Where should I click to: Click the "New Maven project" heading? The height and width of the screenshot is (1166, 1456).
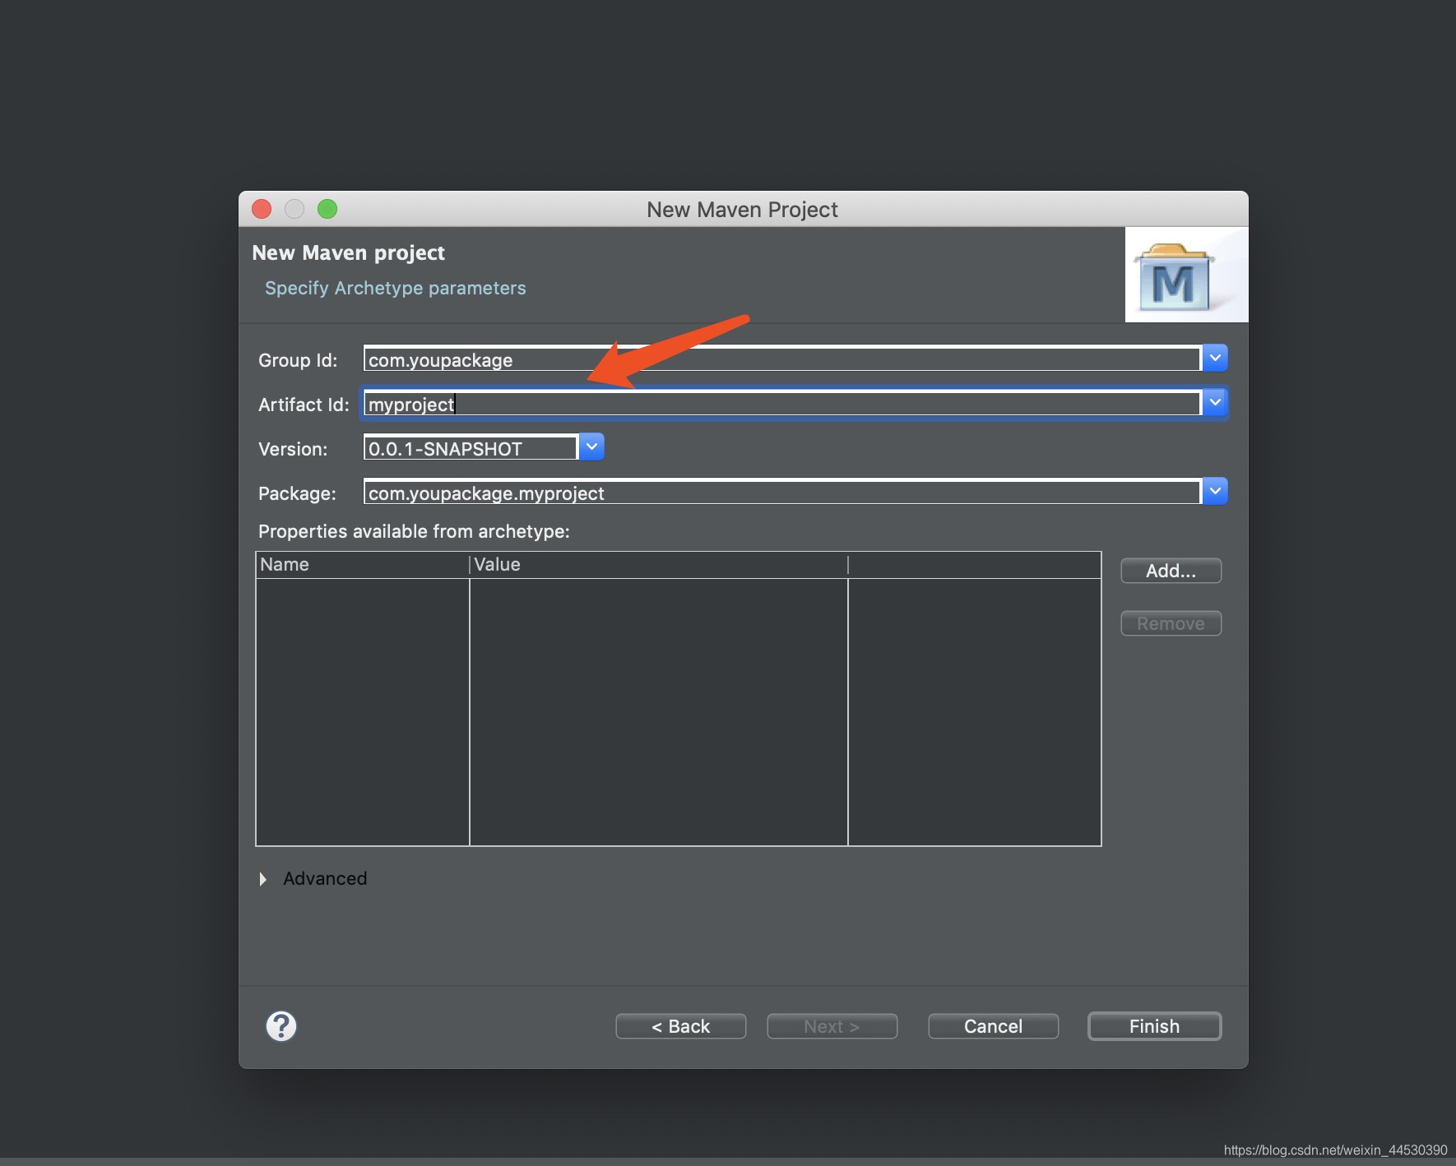coord(348,252)
